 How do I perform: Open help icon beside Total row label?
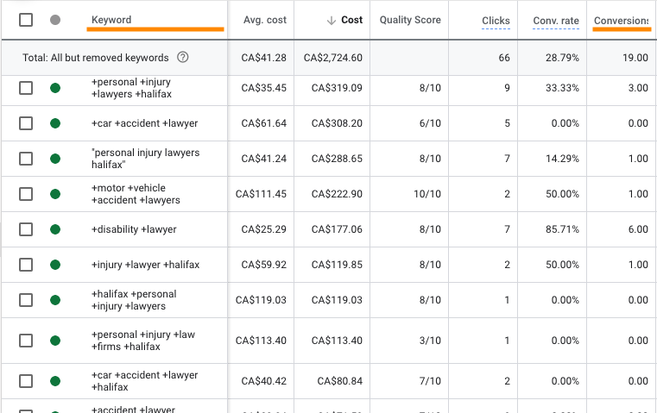point(183,57)
